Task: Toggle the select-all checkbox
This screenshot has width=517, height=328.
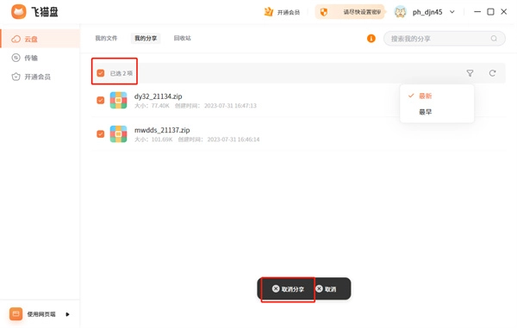Action: (x=101, y=73)
